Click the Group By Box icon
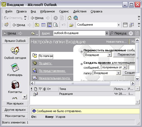 pos(125,25)
